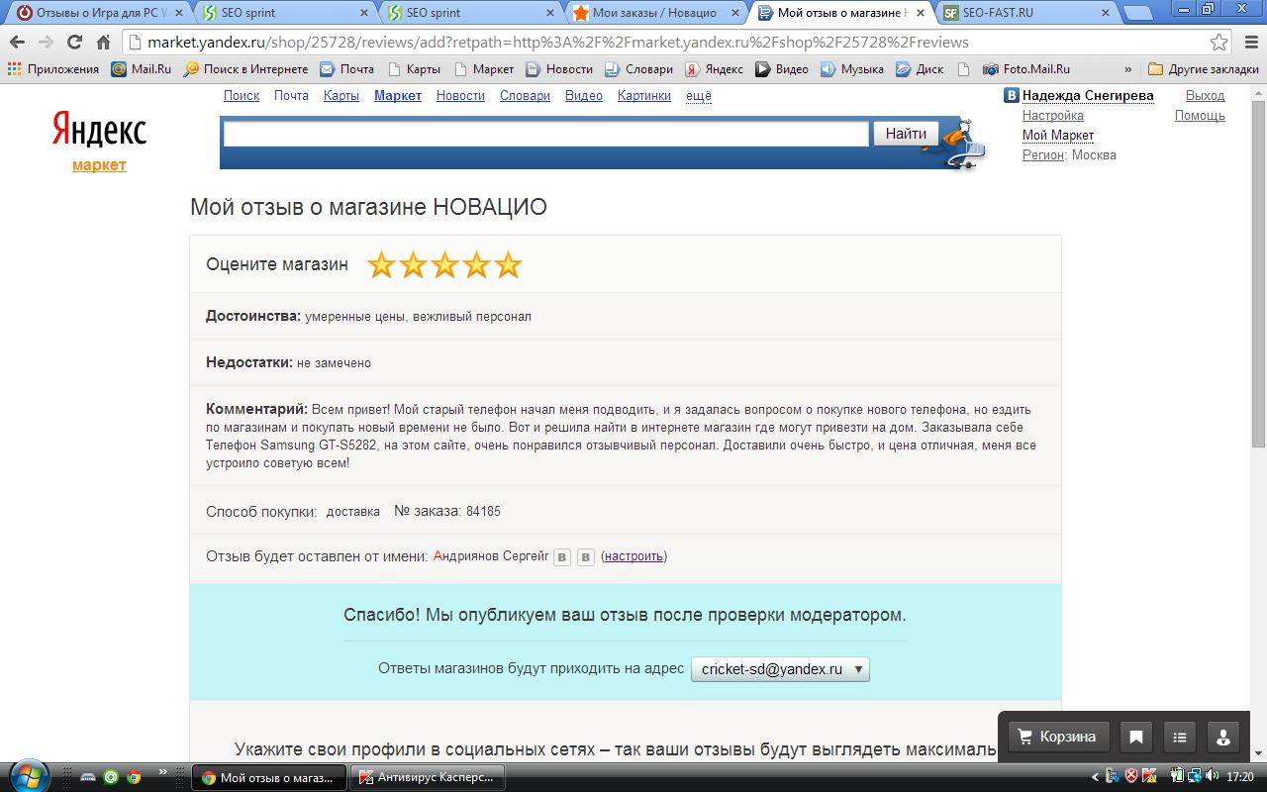Image resolution: width=1267 pixels, height=792 pixels.
Task: Show hidden system tray icons
Action: [1094, 776]
